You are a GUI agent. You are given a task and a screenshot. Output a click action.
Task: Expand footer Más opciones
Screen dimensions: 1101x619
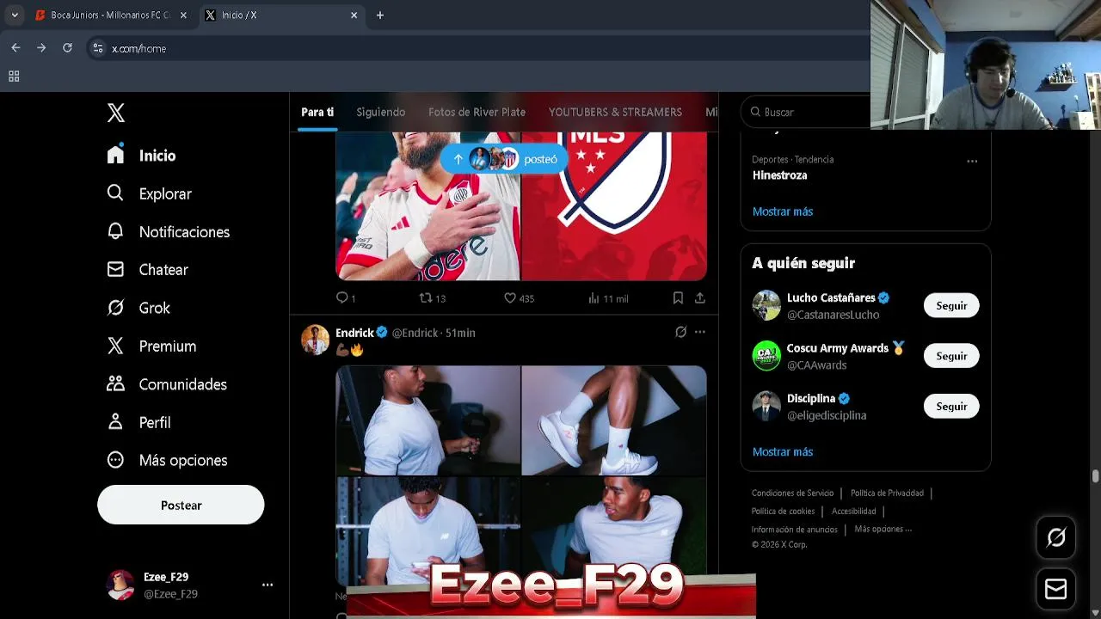coord(883,529)
